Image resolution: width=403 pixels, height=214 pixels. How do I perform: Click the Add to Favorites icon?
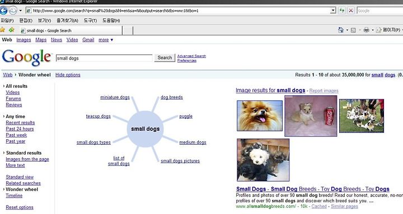12,30
